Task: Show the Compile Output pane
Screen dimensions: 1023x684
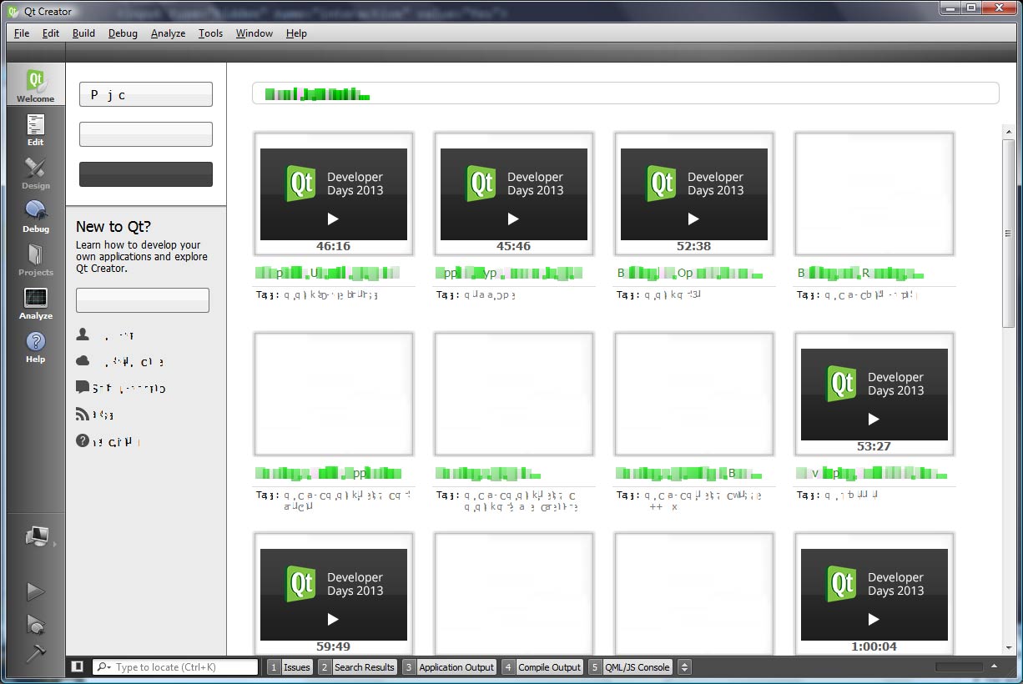Action: pyautogui.click(x=542, y=667)
